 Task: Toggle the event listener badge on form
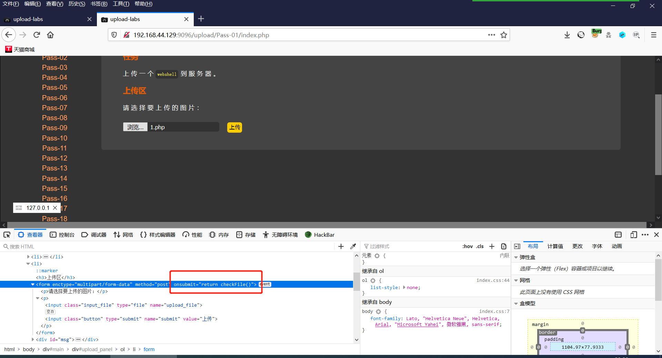pyautogui.click(x=265, y=284)
